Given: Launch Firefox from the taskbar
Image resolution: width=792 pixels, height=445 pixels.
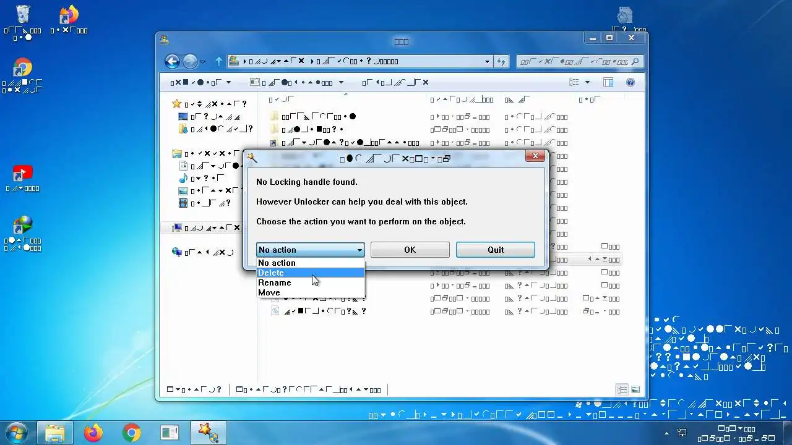Looking at the screenshot, I should coord(93,433).
